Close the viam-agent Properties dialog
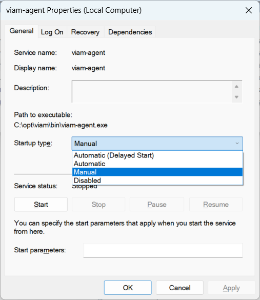This screenshot has height=300, width=260. [x=249, y=10]
